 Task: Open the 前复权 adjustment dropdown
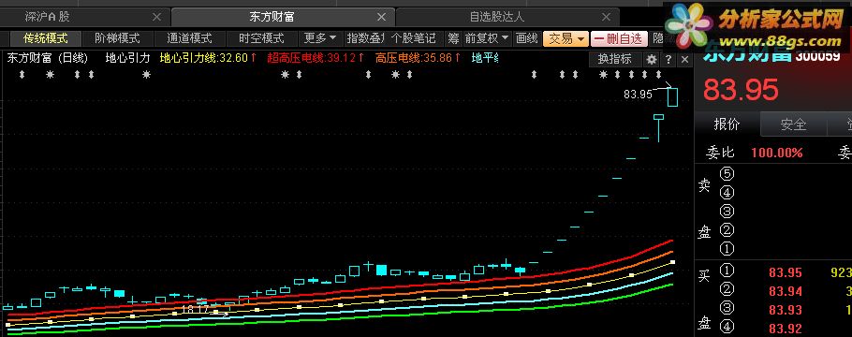coord(486,38)
